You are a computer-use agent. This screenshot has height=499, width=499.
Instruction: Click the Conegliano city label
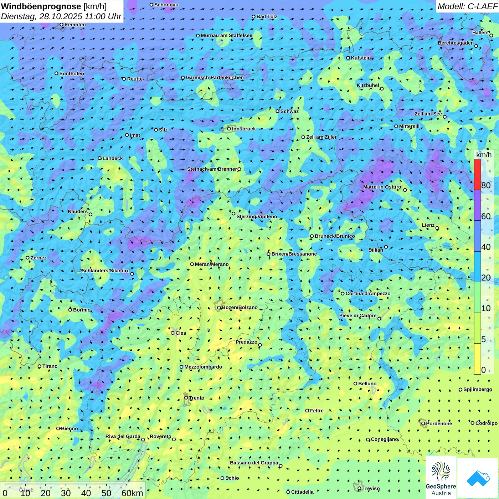coord(384,439)
